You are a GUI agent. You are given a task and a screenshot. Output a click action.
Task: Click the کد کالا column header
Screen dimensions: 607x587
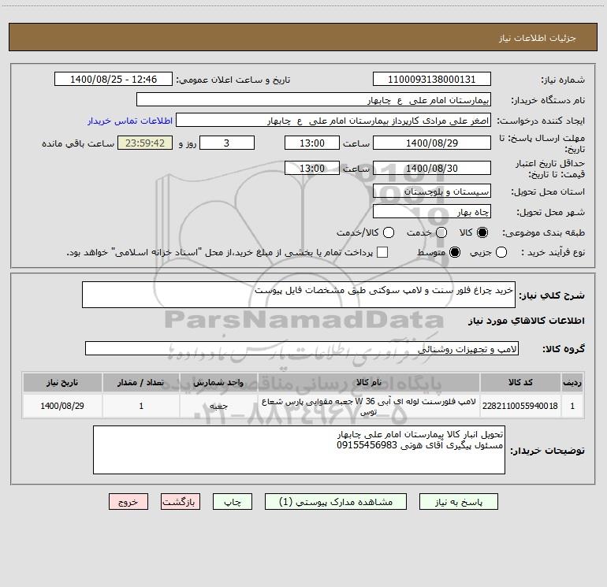[520, 382]
